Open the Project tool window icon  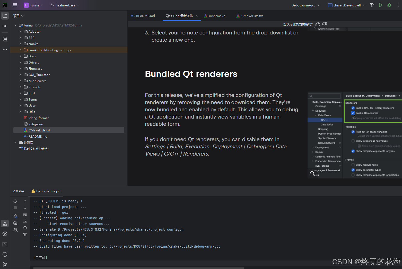[5, 16]
